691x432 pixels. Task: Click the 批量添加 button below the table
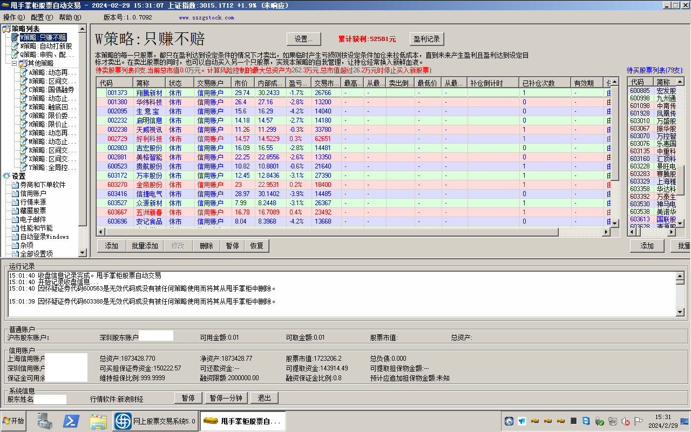(x=145, y=246)
